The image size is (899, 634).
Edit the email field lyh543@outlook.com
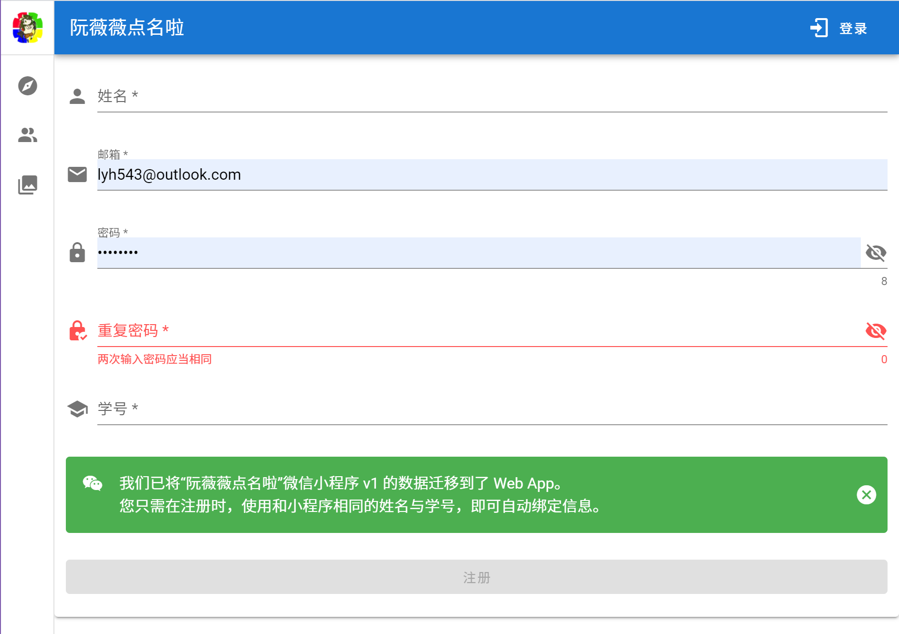[x=492, y=174]
